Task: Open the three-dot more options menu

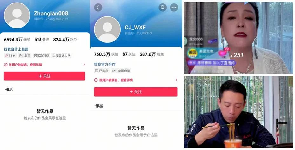Action: tap(174, 8)
